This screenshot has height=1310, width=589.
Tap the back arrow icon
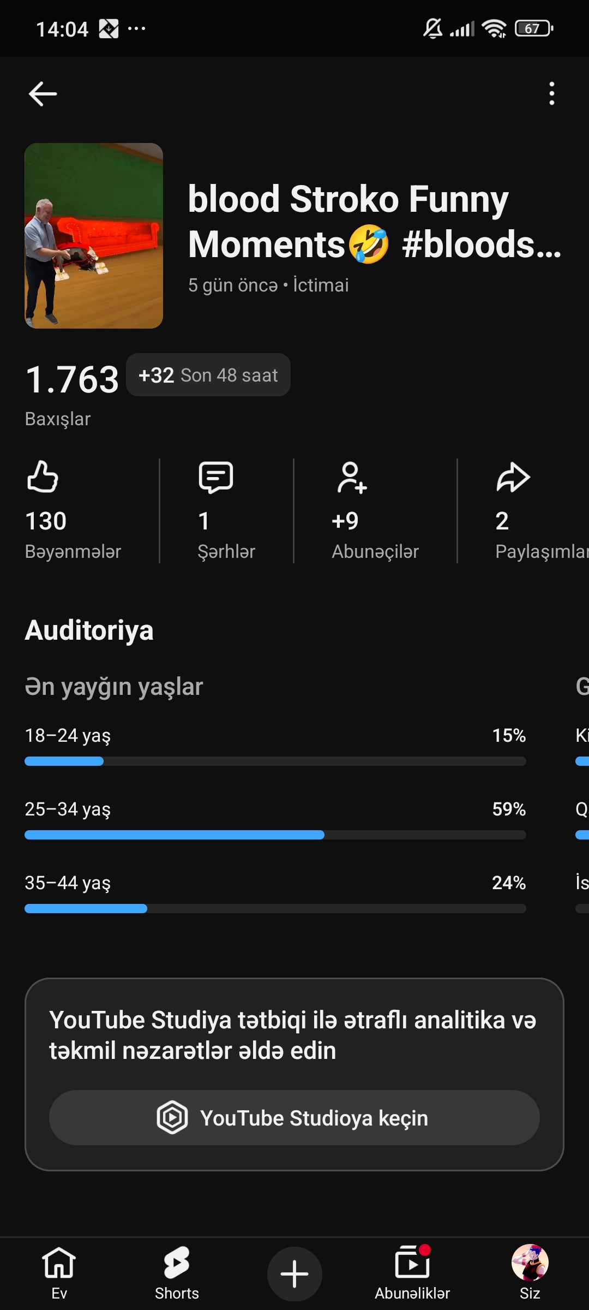tap(43, 94)
